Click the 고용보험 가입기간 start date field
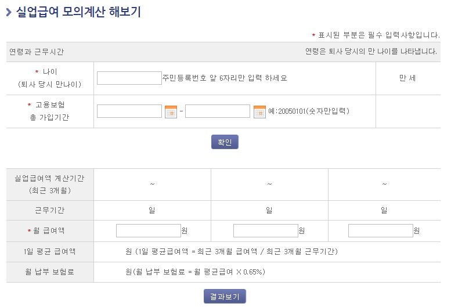The height and width of the screenshot is (307, 451). pyautogui.click(x=129, y=111)
